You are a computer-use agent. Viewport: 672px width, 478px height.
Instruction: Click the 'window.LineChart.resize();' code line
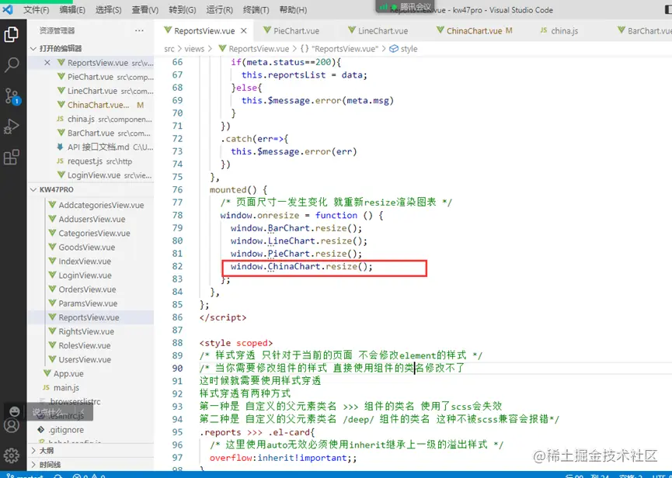(299, 241)
